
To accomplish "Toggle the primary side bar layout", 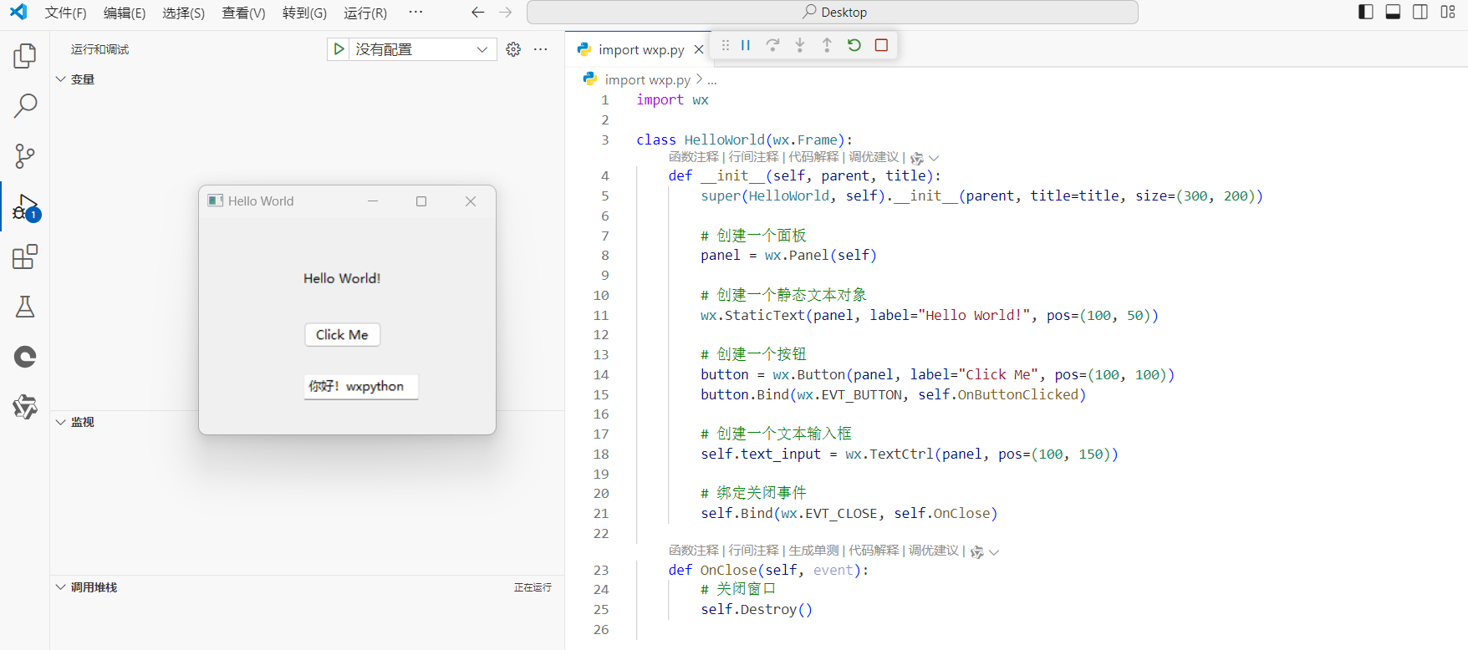I will point(1366,12).
